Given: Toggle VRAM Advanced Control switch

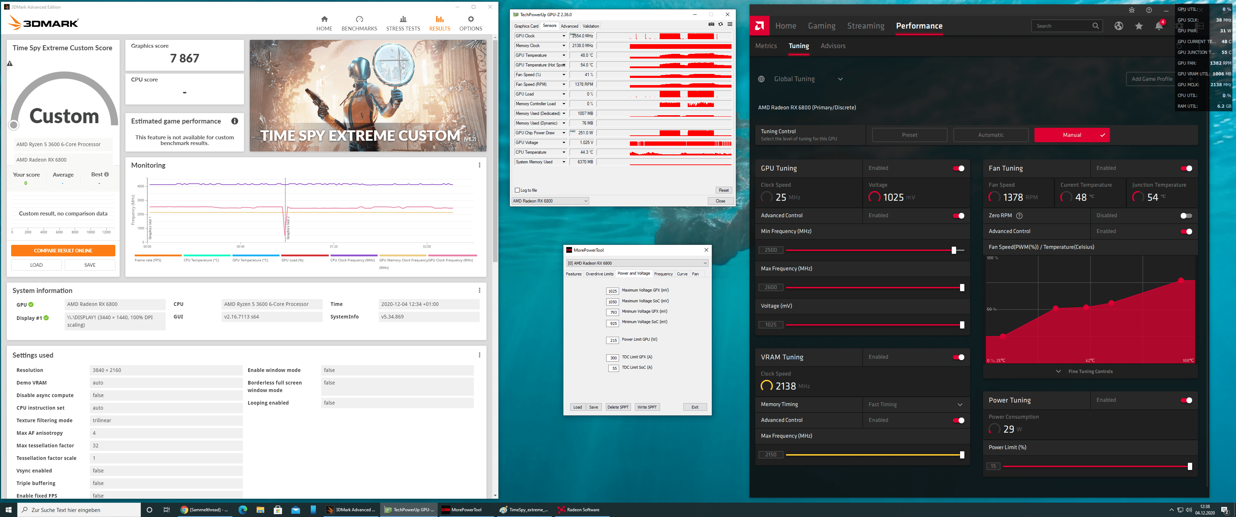Looking at the screenshot, I should pyautogui.click(x=958, y=421).
